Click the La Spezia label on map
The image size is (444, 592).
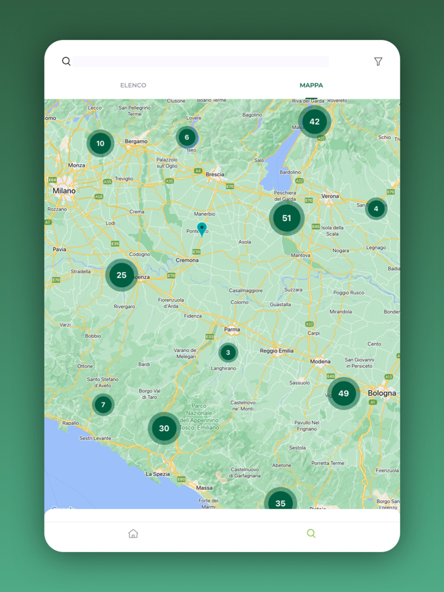157,474
